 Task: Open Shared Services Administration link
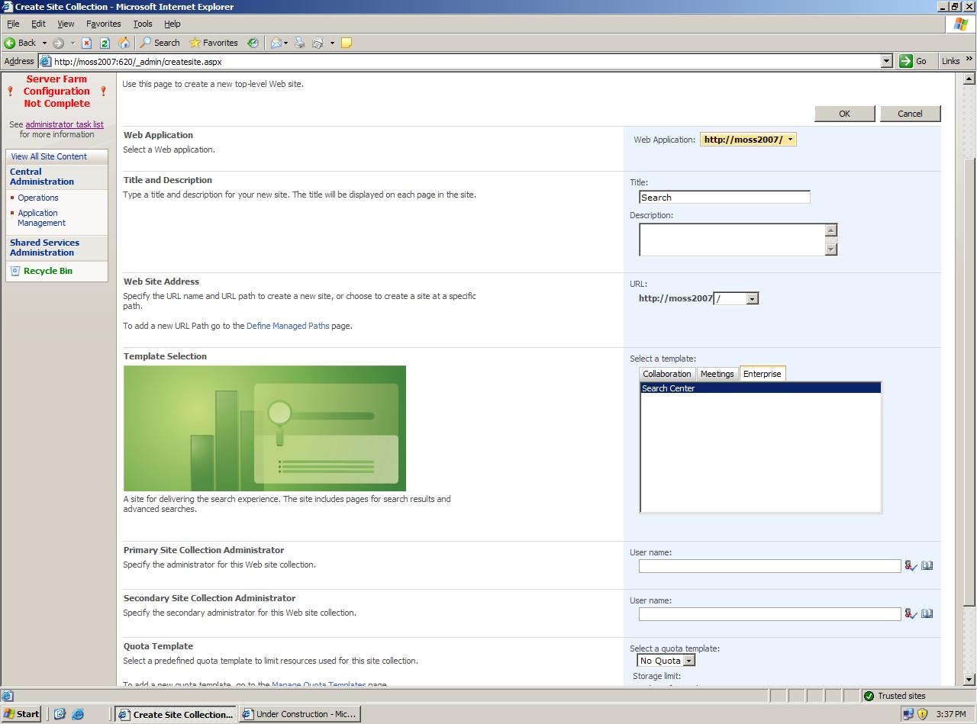point(44,248)
